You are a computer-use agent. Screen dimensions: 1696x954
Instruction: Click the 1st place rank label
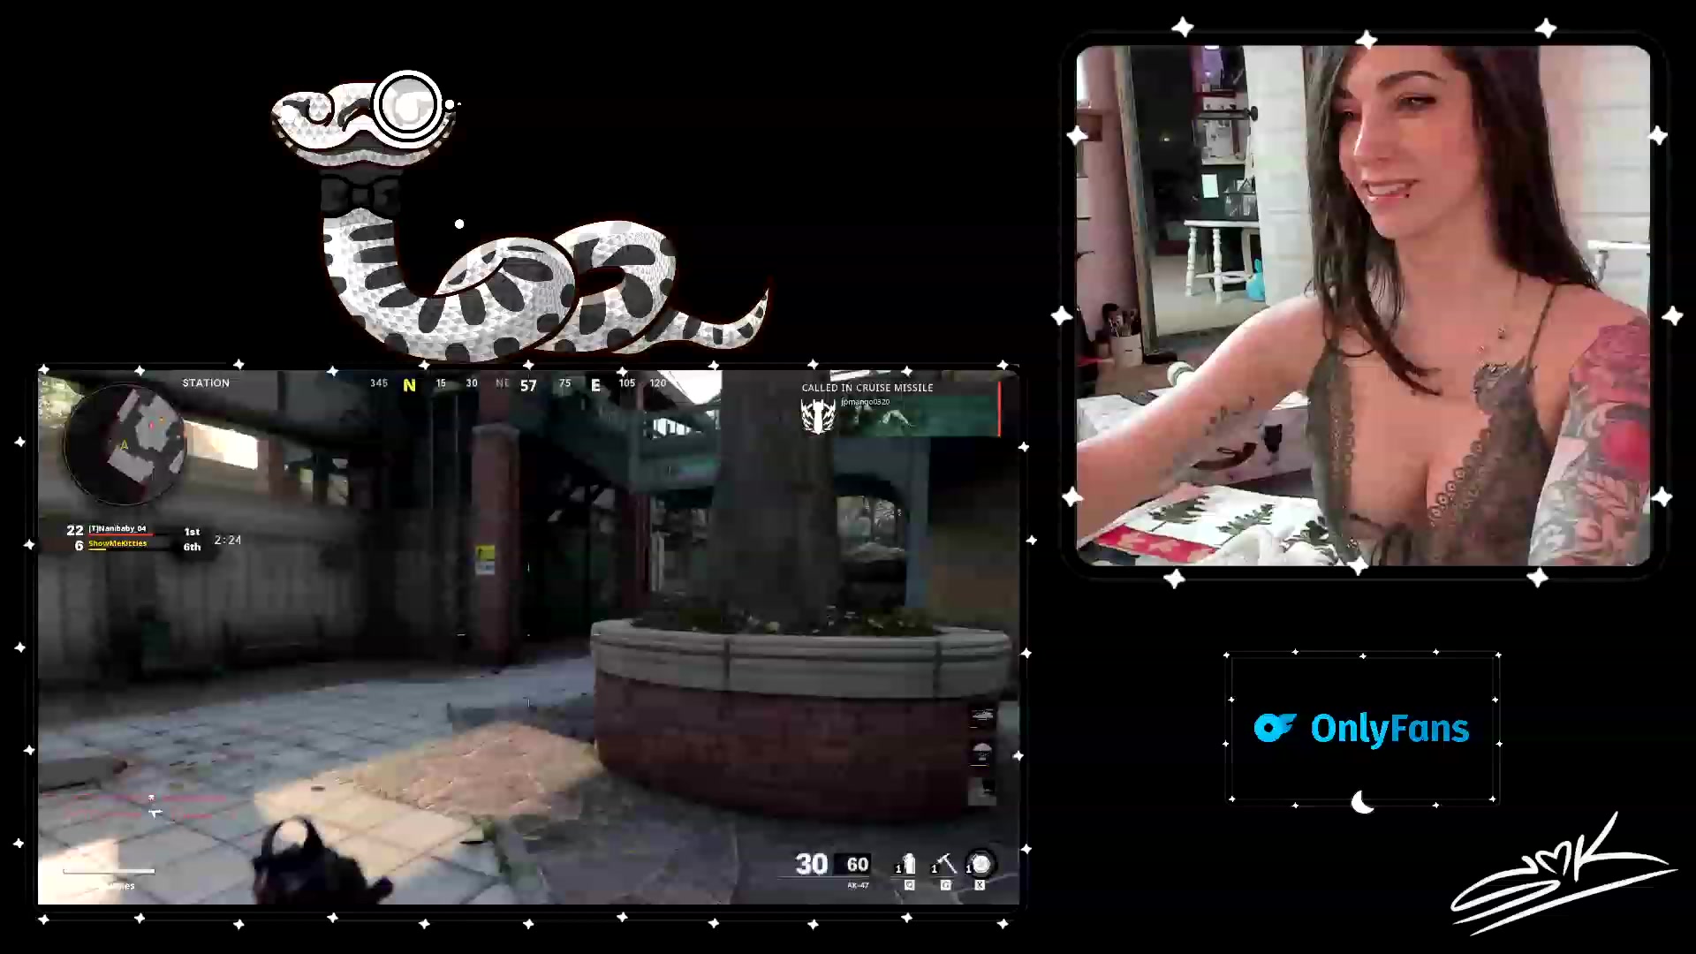(x=192, y=532)
